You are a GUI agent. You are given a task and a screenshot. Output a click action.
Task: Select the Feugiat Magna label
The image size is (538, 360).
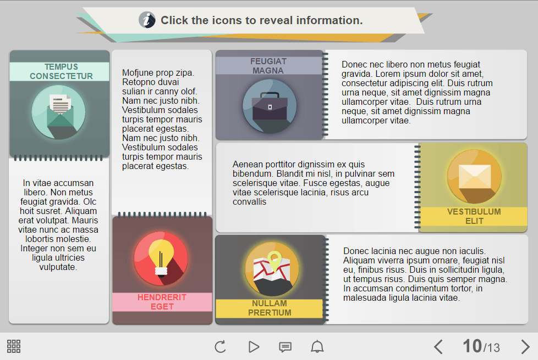click(x=268, y=66)
